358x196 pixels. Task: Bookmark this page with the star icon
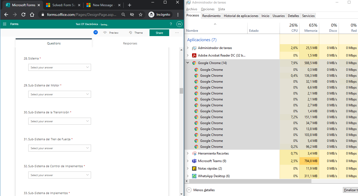[x=140, y=15]
